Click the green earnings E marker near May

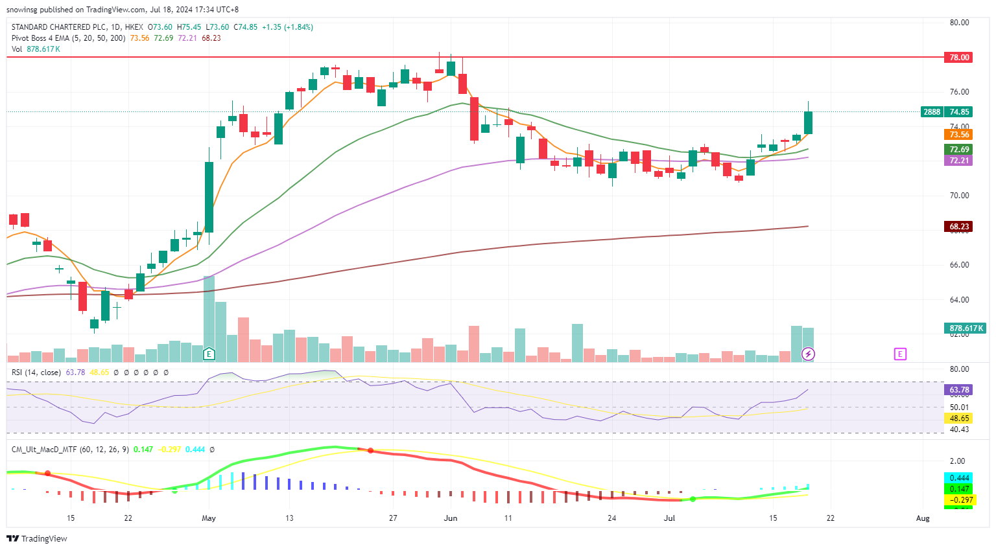pyautogui.click(x=209, y=354)
